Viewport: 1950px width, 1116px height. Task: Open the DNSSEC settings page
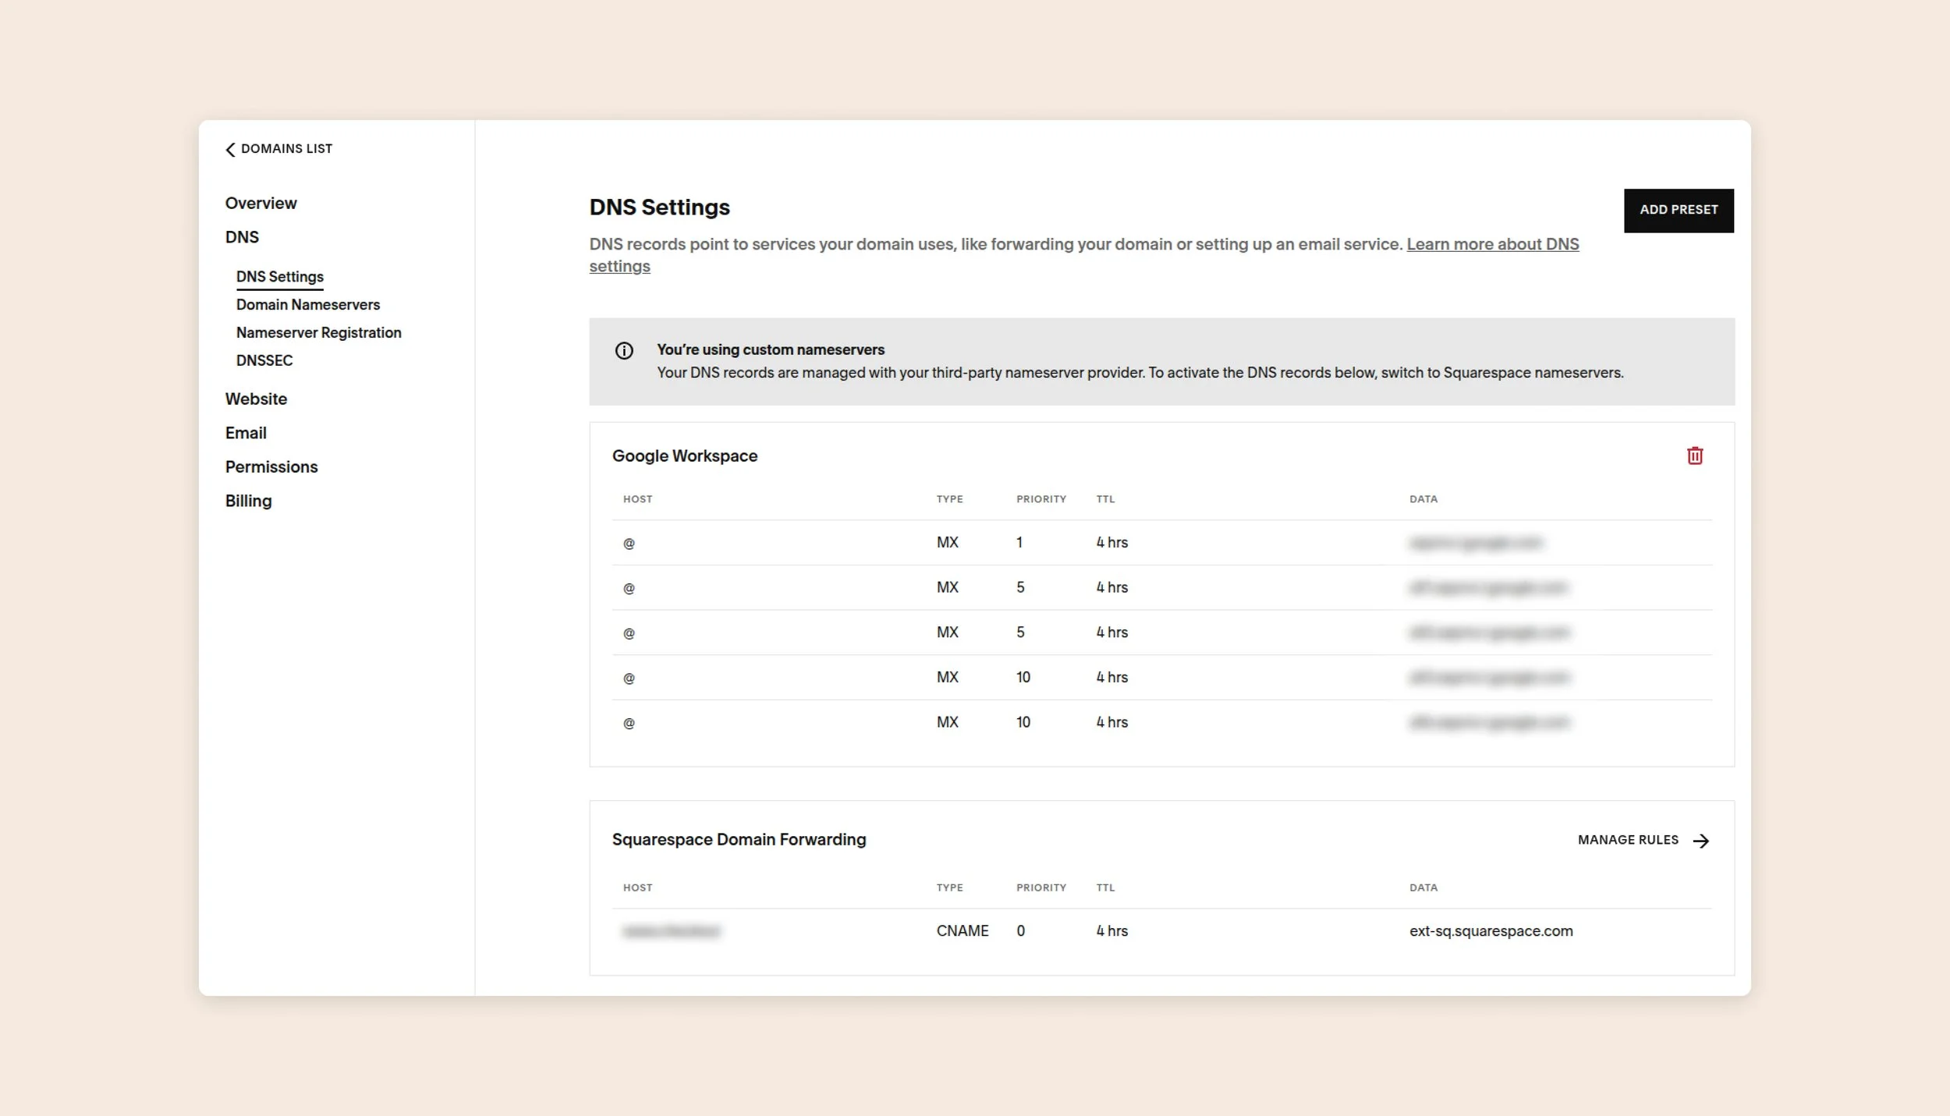pos(264,360)
